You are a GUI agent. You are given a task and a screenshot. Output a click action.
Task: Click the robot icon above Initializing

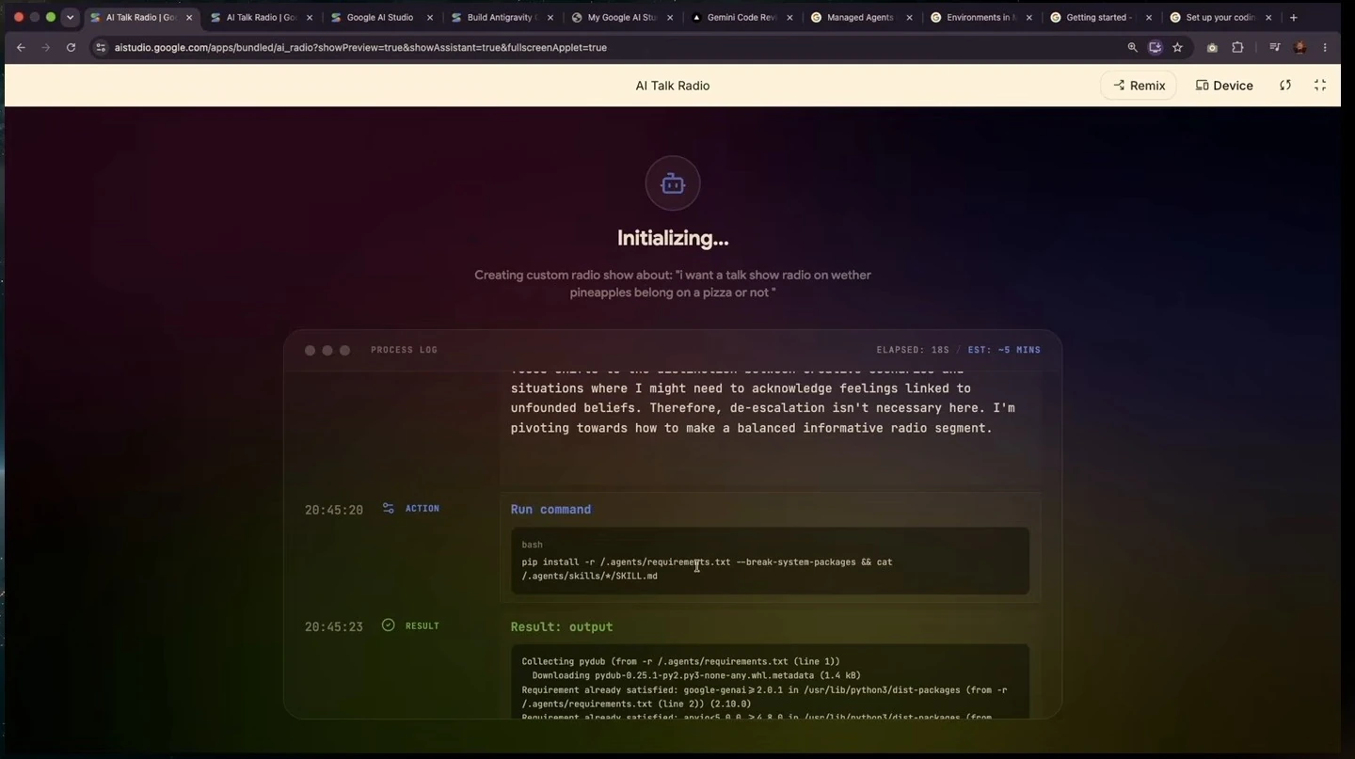click(673, 183)
